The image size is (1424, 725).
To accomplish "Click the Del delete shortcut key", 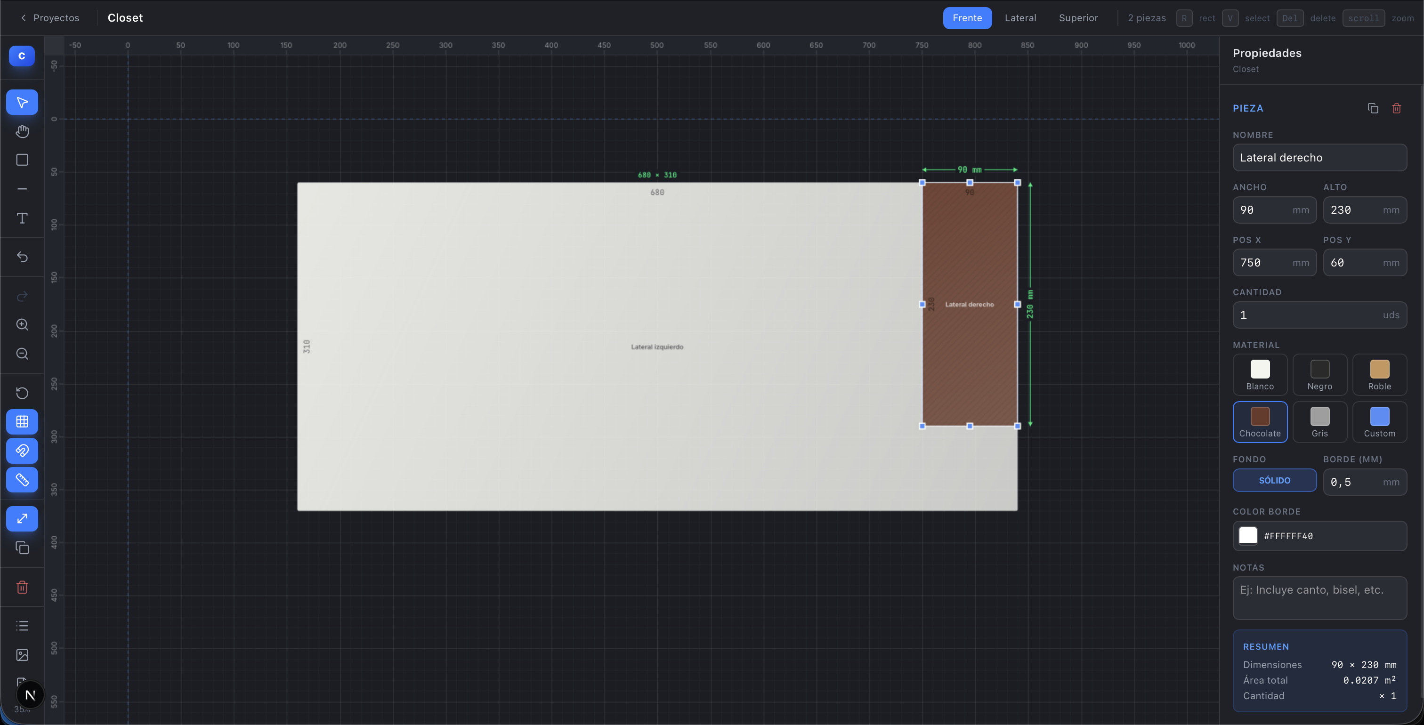I will pos(1290,18).
